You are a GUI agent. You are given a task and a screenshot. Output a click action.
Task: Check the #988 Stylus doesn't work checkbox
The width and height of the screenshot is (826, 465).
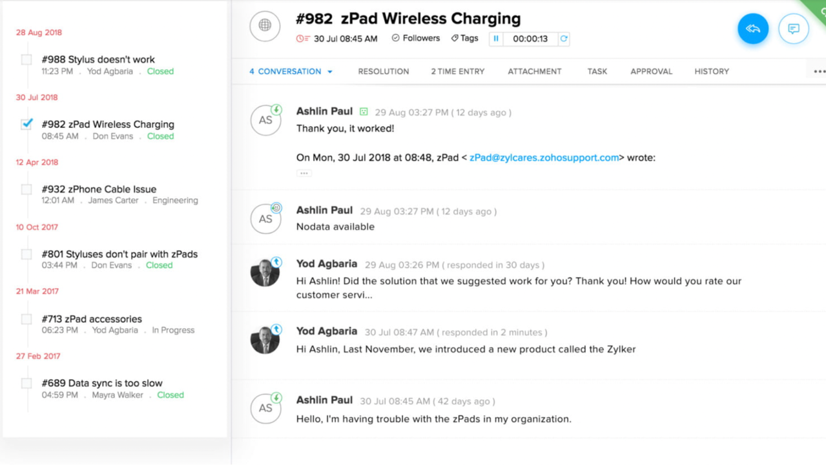click(26, 59)
